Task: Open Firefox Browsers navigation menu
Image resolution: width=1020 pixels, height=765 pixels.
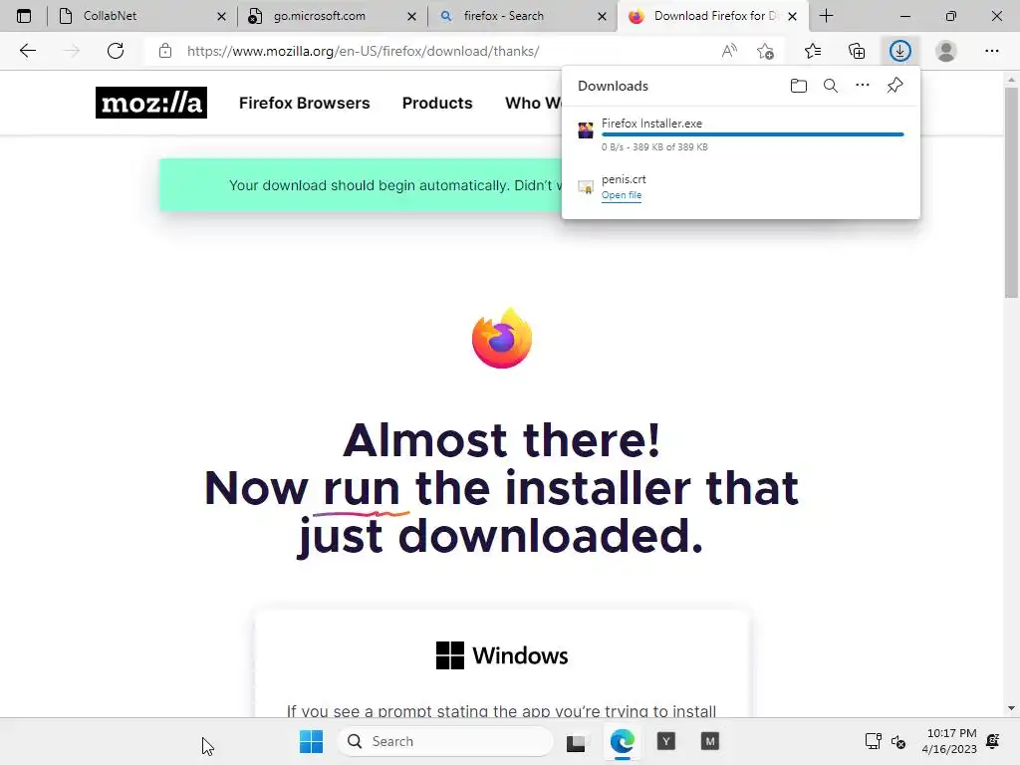Action: (305, 103)
